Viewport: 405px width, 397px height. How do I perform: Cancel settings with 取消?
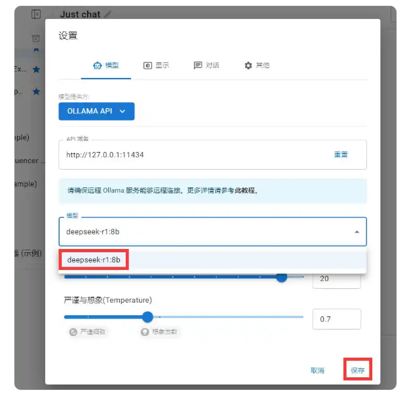coord(317,370)
